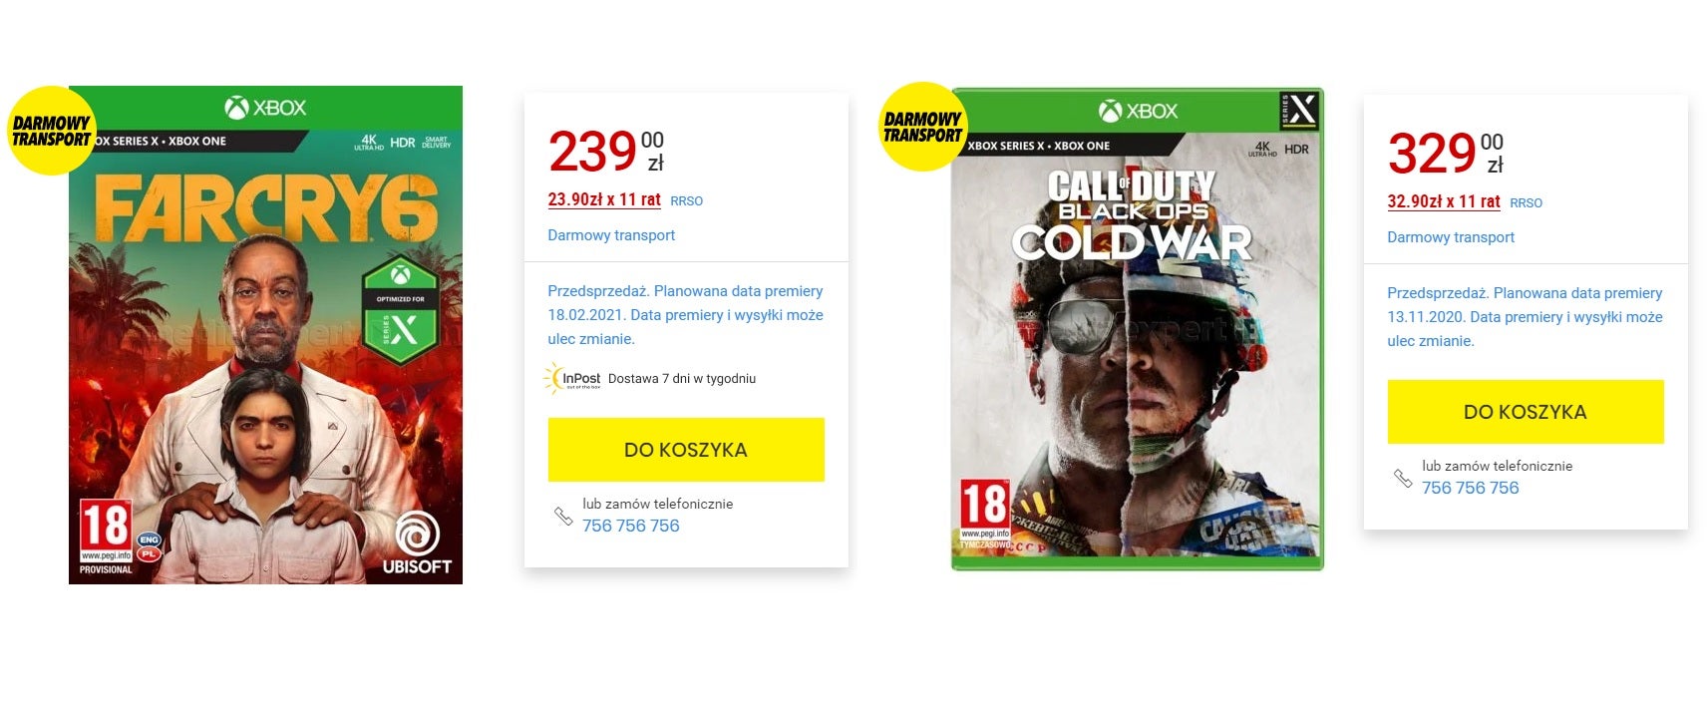The height and width of the screenshot is (715, 1708).
Task: Add Far Cry 6 to cart (Do koszyka)
Action: pyautogui.click(x=686, y=450)
